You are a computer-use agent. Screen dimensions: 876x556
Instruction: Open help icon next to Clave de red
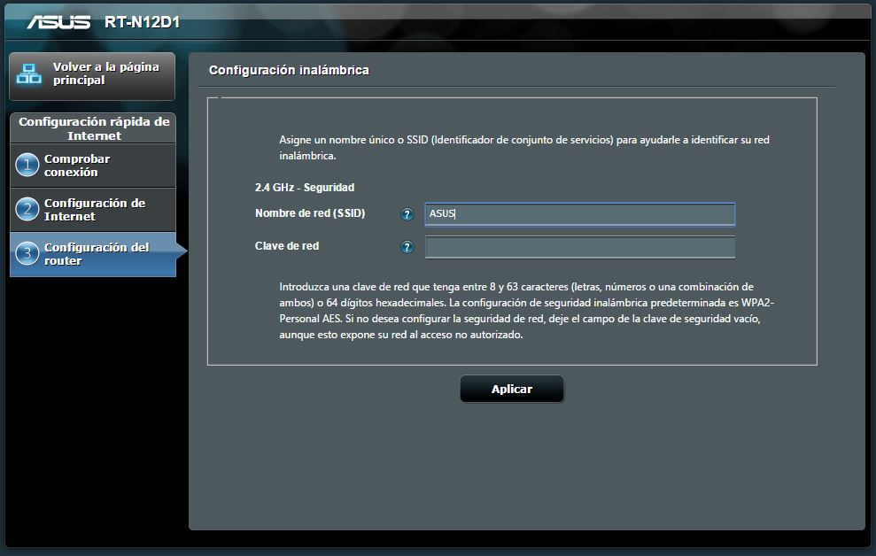(x=407, y=247)
